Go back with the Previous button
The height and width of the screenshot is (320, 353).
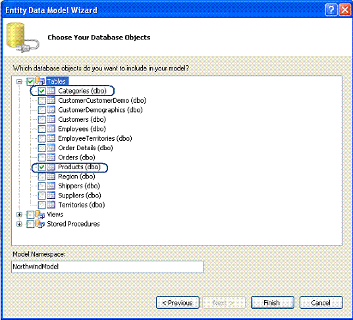tap(178, 303)
